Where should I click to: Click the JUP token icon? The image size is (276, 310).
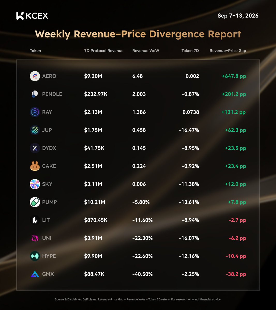(x=35, y=130)
